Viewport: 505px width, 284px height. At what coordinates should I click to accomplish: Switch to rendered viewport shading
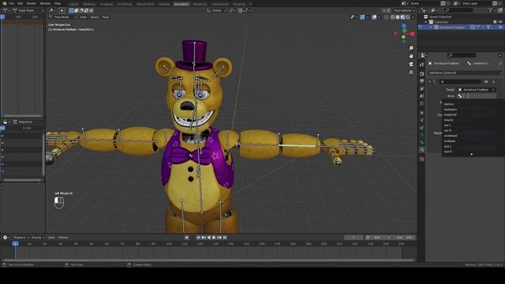tap(408, 17)
